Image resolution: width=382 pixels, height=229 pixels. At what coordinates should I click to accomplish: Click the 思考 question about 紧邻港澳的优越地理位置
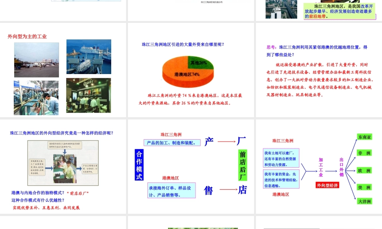point(317,51)
